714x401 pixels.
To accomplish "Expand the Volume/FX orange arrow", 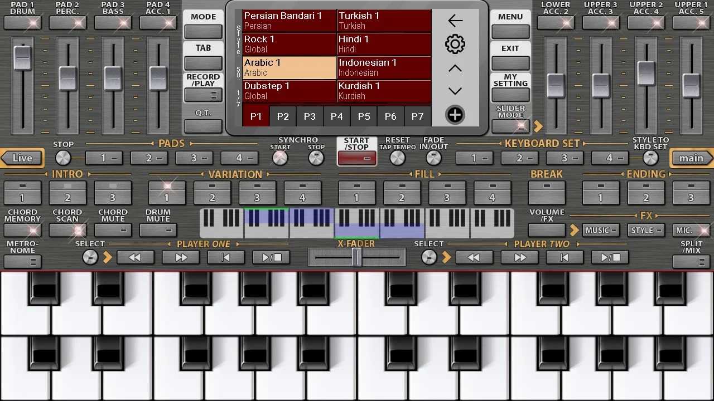I will click(574, 230).
